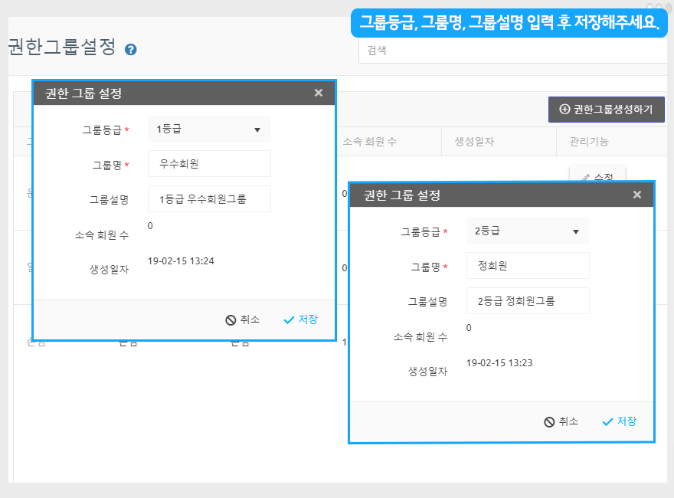Open the 1등급 그룹등급 dropdown
Image resolution: width=674 pixels, height=498 pixels.
209,129
